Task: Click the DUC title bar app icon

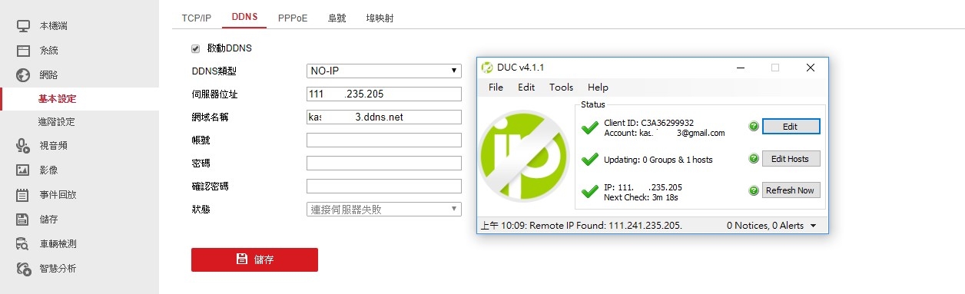Action: click(x=486, y=68)
